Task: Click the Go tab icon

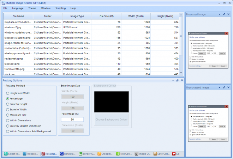Action: click(x=173, y=154)
